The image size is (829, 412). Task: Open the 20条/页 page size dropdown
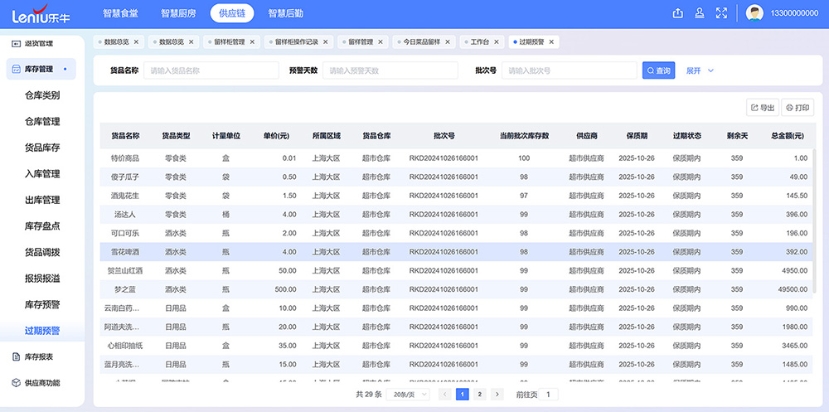click(x=410, y=395)
